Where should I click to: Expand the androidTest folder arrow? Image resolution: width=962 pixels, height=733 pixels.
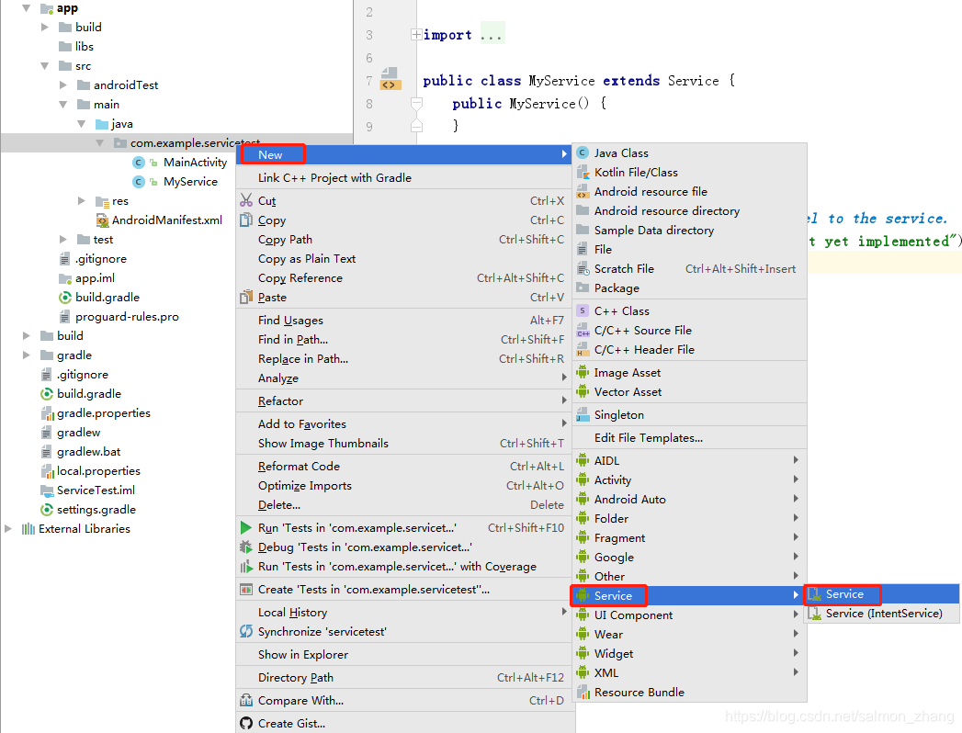point(63,85)
